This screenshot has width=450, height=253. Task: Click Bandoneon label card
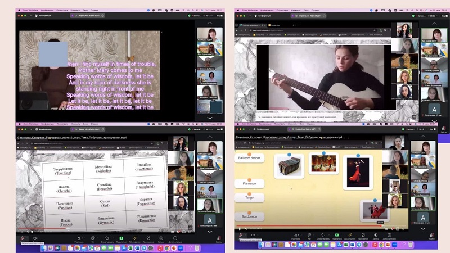coord(249,216)
